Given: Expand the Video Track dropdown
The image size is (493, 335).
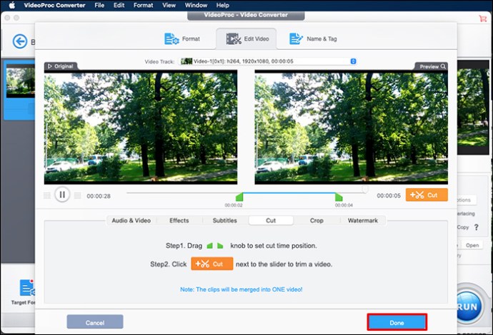Looking at the screenshot, I should [353, 61].
